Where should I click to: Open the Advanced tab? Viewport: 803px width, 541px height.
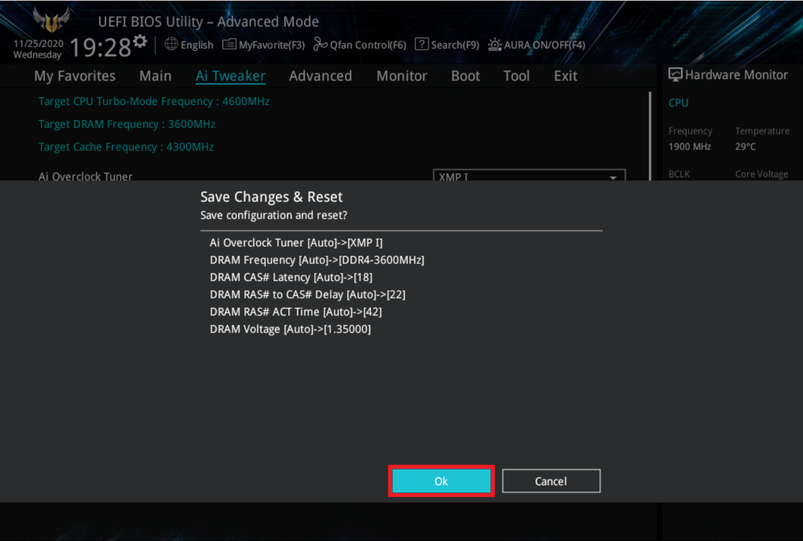[x=320, y=76]
